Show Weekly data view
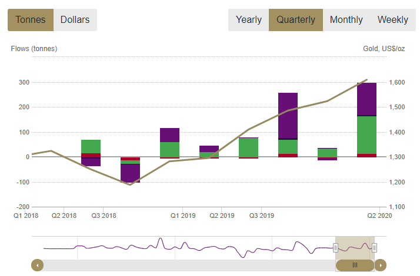The width and height of the screenshot is (420, 276). click(392, 20)
